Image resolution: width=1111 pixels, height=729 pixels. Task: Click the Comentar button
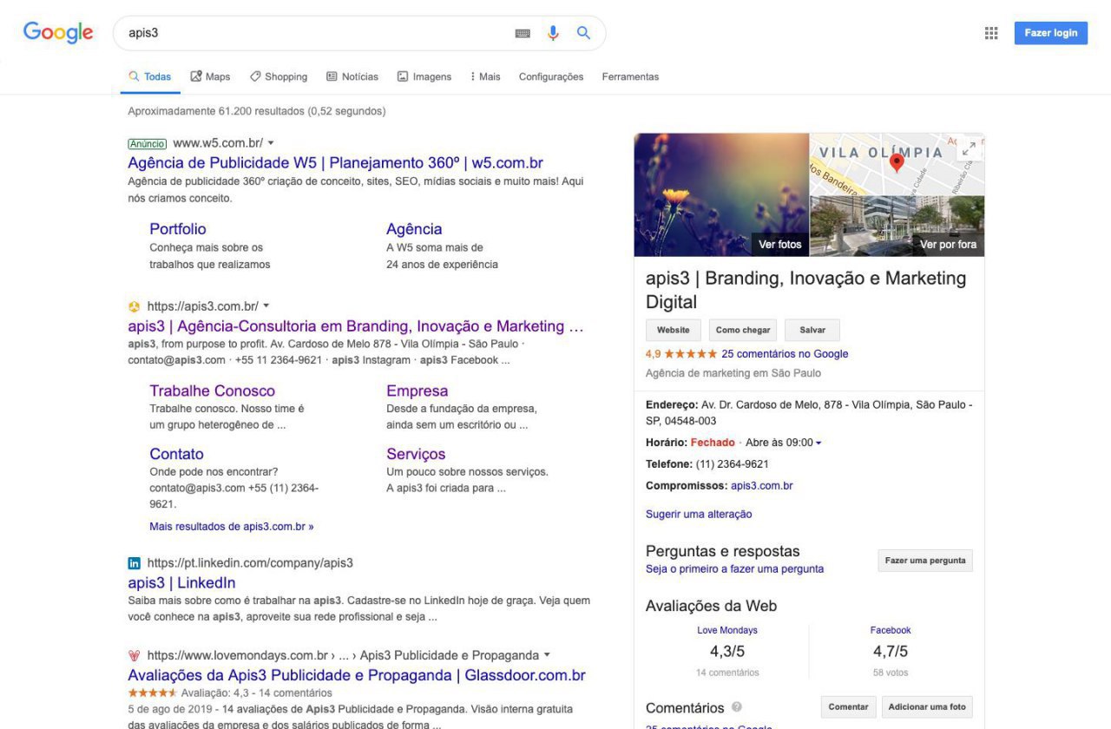(849, 706)
